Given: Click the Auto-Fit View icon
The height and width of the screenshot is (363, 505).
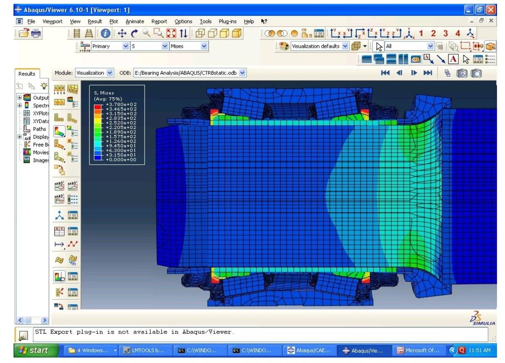Looking at the screenshot, I should pyautogui.click(x=171, y=33).
